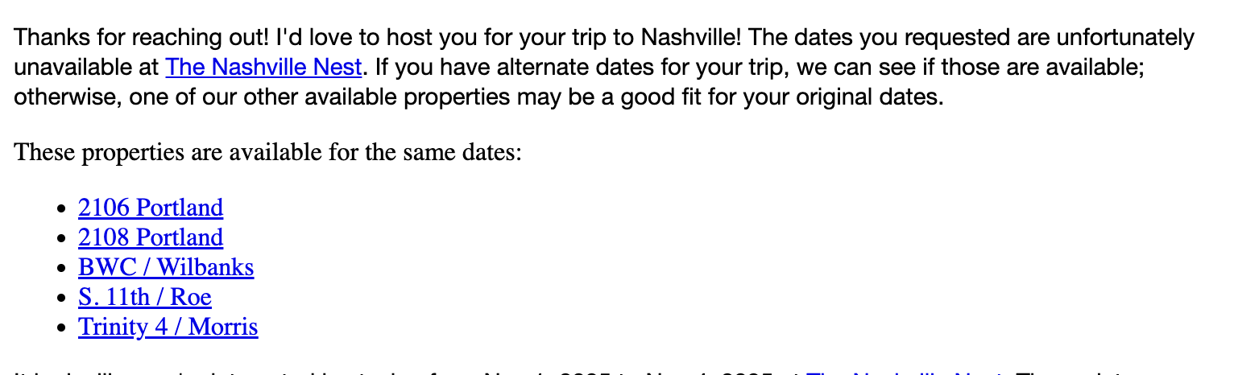1234x375 pixels.
Task: Click the bullet point beside 2108 Portland
Action: point(62,238)
